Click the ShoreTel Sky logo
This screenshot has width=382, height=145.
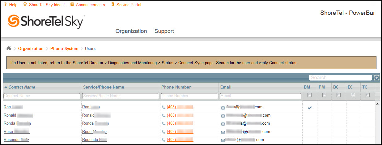[46, 21]
